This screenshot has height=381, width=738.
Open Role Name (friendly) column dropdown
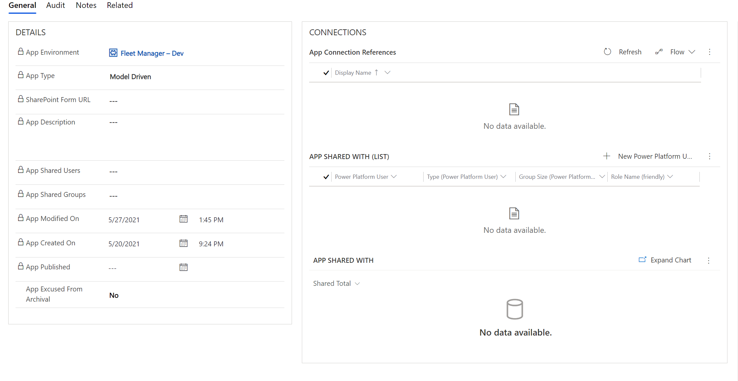click(x=670, y=177)
